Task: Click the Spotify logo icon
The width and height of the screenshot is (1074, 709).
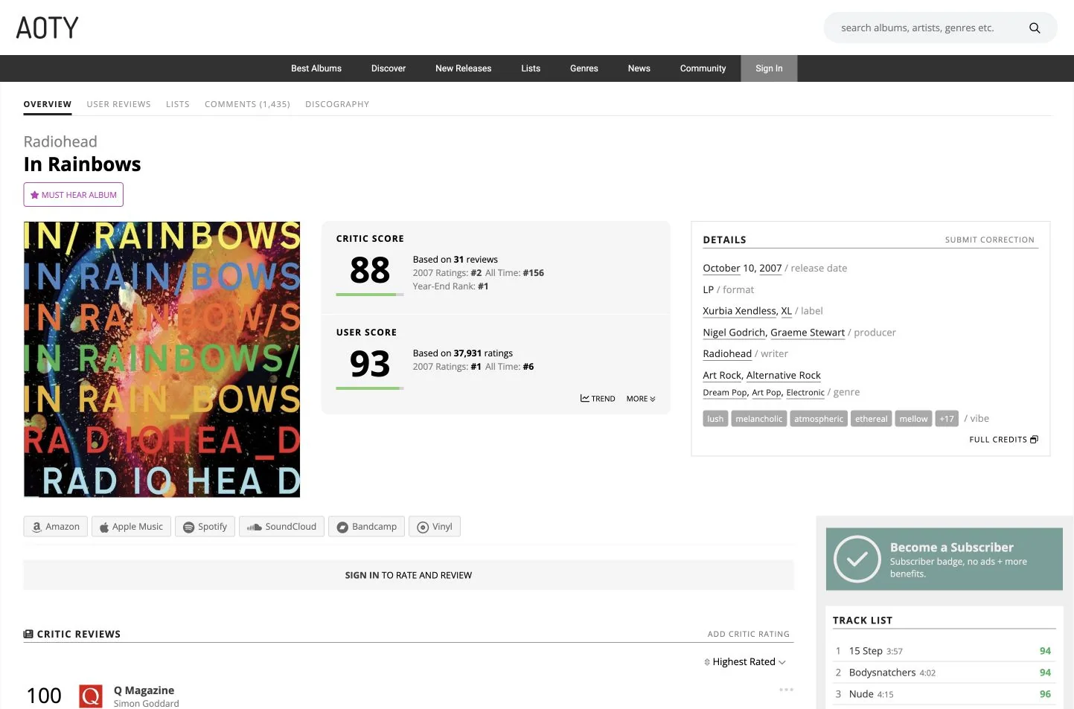Action: click(189, 527)
